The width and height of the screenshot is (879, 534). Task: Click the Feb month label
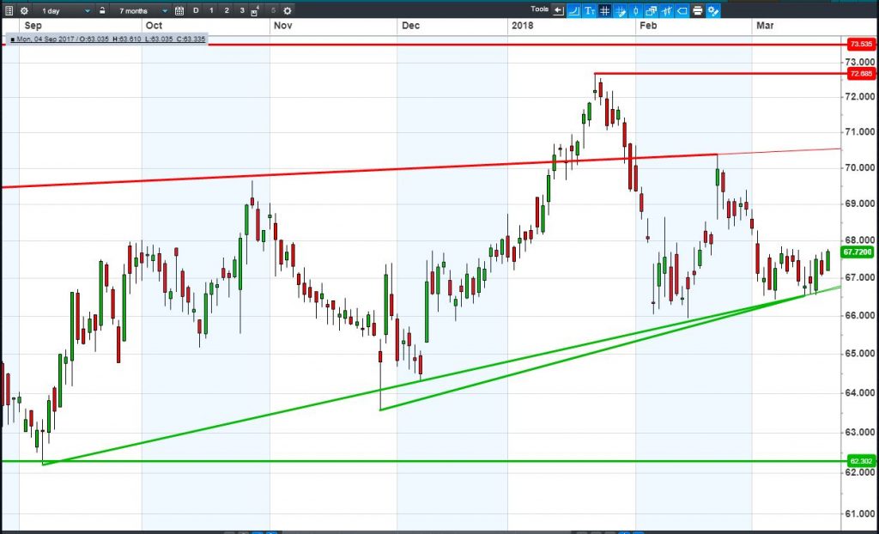(648, 26)
